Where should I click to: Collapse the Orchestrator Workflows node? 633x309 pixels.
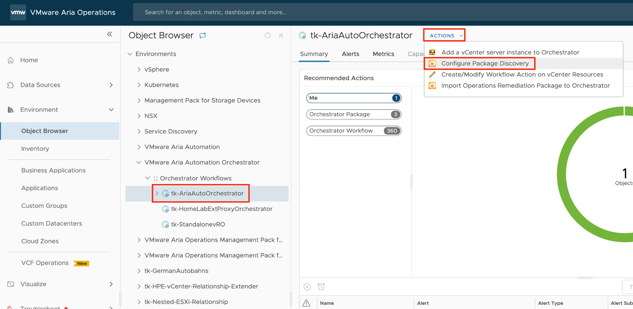coord(147,178)
